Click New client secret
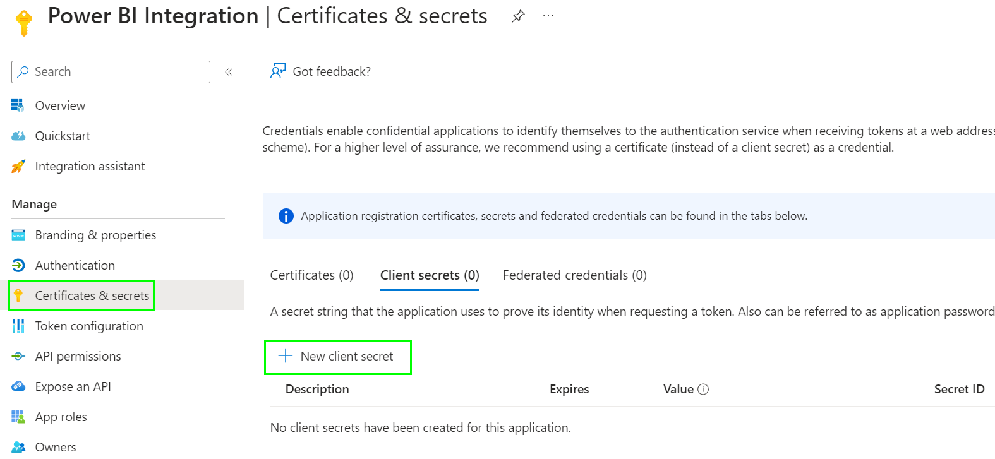The width and height of the screenshot is (995, 459). pyautogui.click(x=338, y=356)
